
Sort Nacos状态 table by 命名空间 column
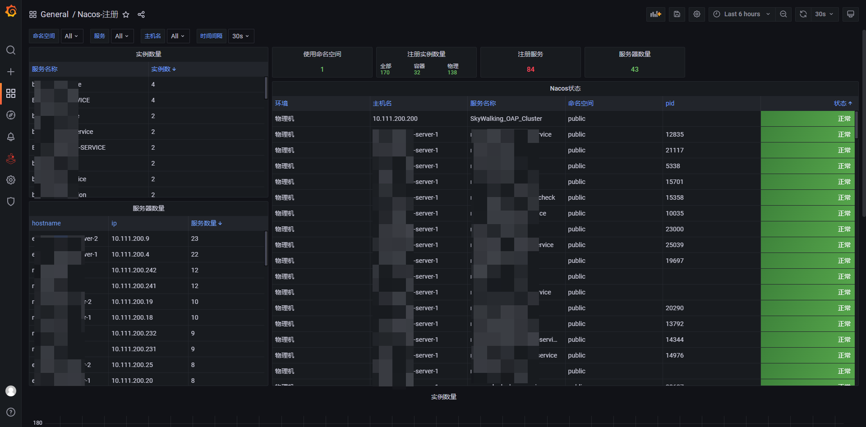pyautogui.click(x=580, y=103)
